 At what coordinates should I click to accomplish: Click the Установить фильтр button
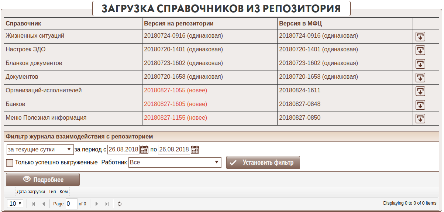[x=263, y=163]
